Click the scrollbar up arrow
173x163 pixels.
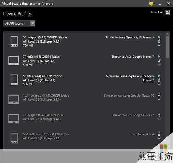coord(167,34)
